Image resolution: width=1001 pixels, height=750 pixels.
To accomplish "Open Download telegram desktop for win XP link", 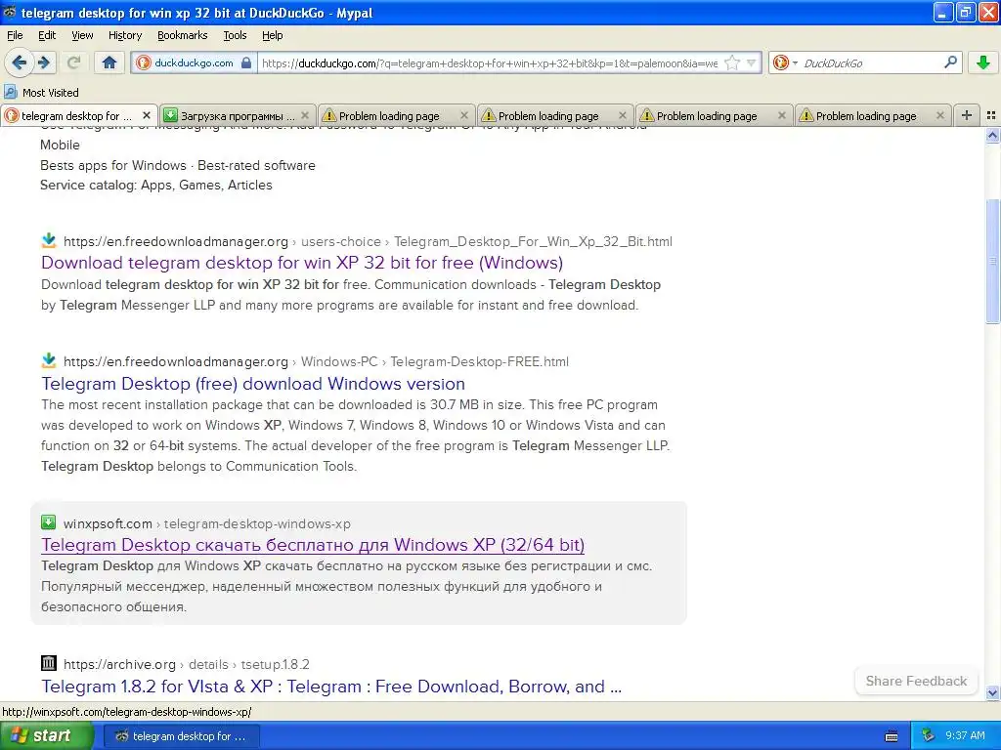I will [302, 262].
